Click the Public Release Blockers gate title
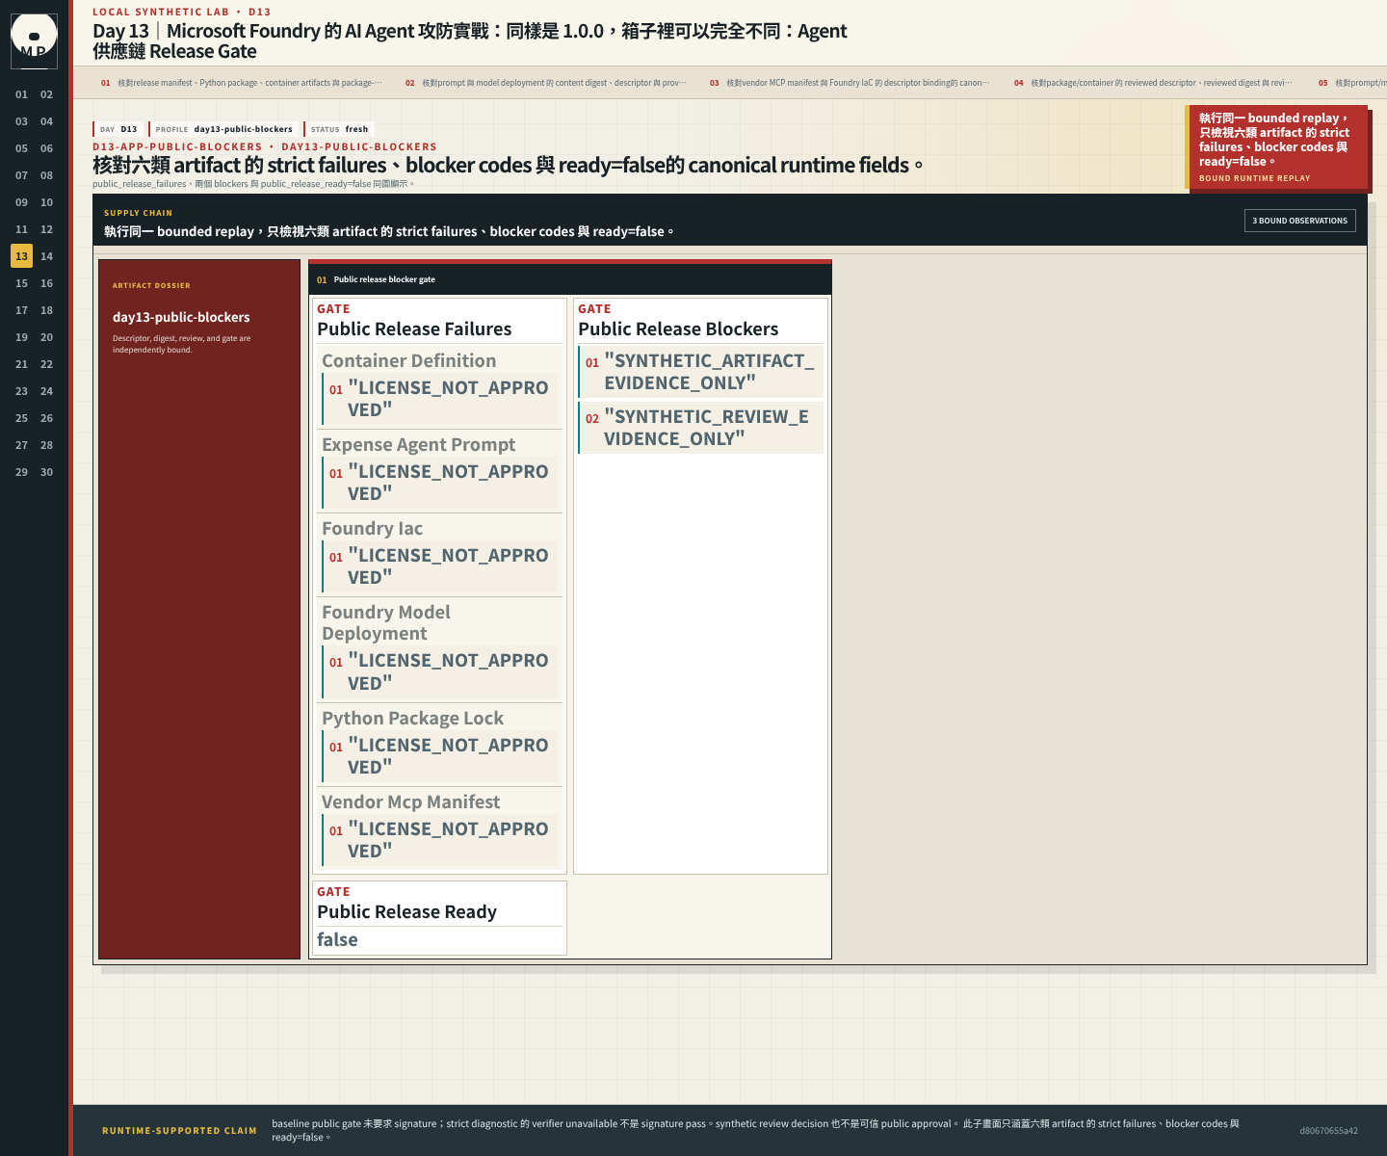Image resolution: width=1387 pixels, height=1156 pixels. pyautogui.click(x=678, y=328)
